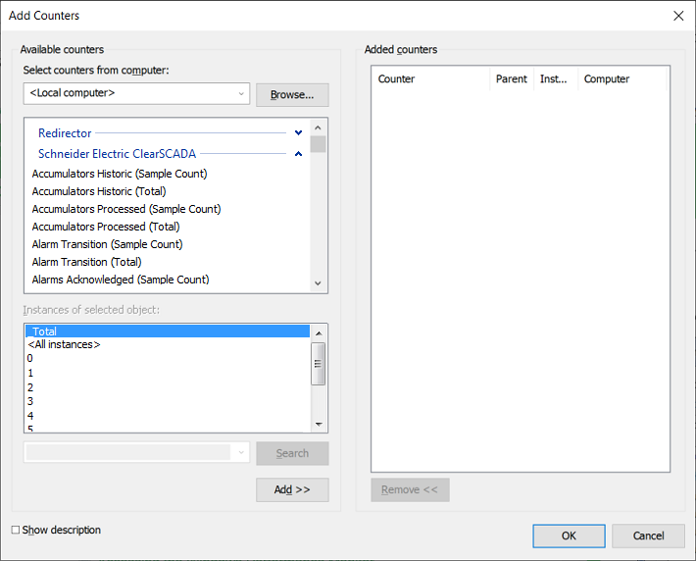Expand the Redirector counter group chevron
696x561 pixels.
tap(298, 132)
